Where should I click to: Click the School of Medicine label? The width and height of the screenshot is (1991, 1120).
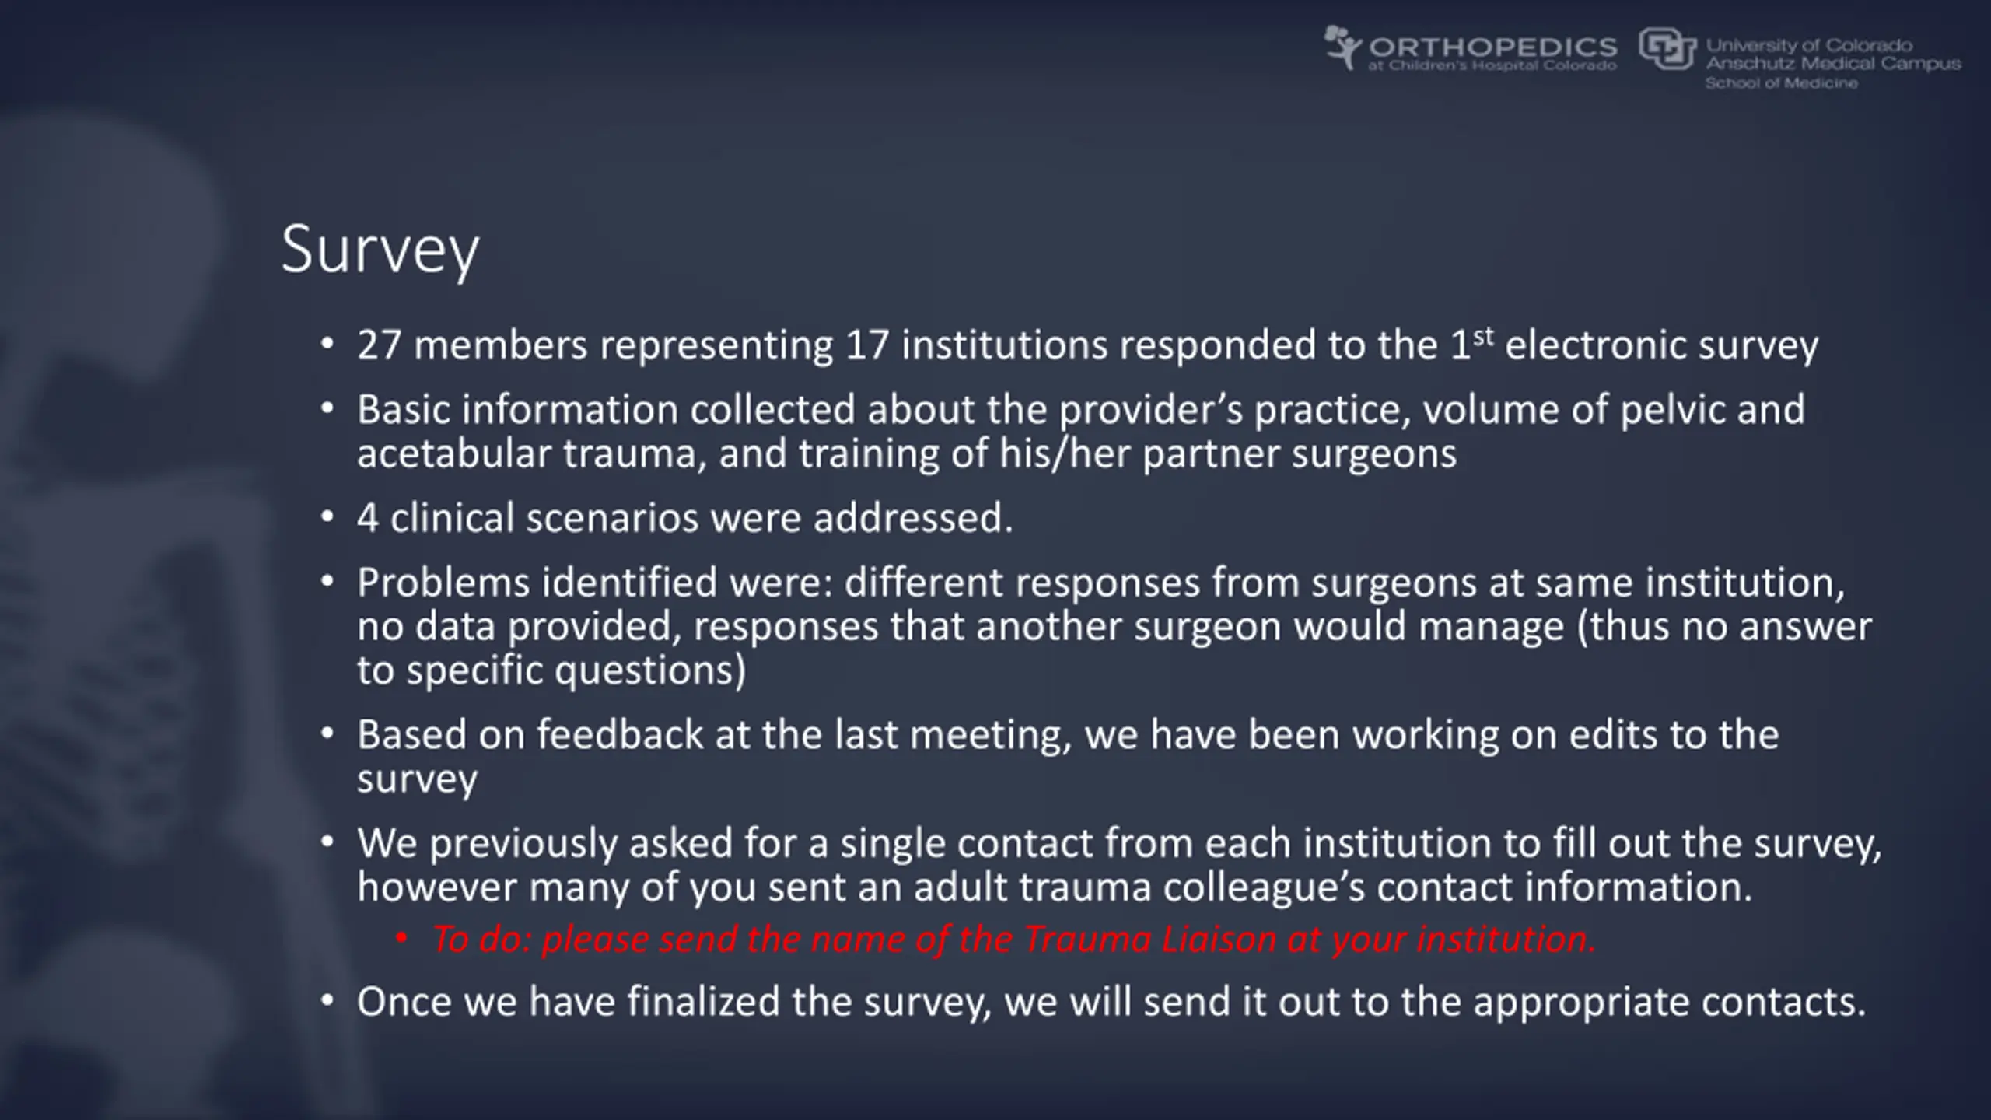pyautogui.click(x=1781, y=83)
